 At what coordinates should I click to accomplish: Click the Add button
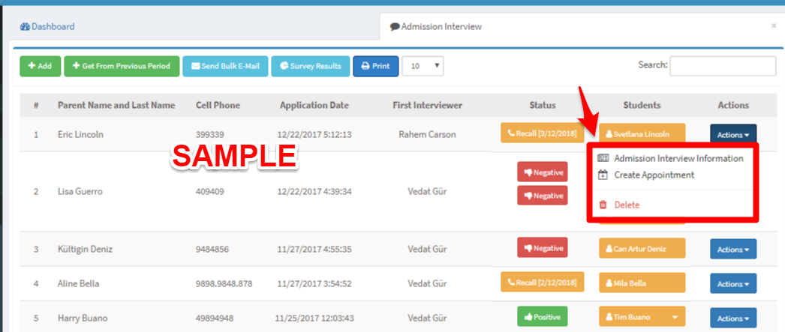(x=40, y=66)
